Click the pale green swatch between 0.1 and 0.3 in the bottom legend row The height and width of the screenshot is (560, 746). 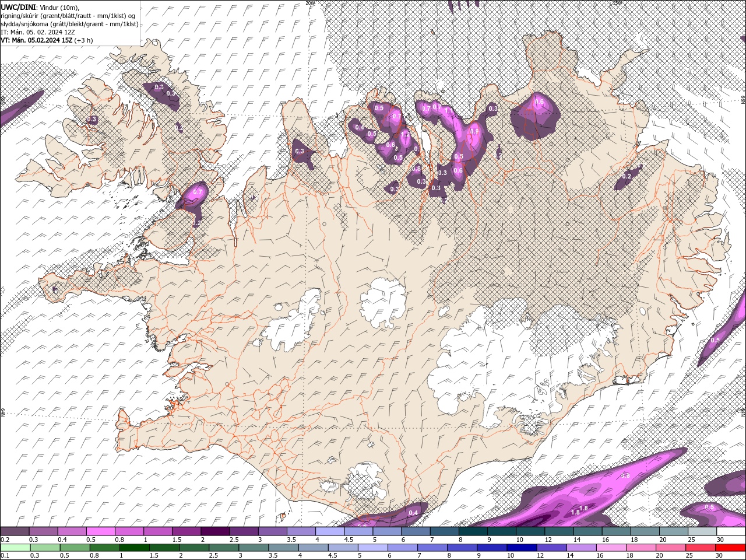pyautogui.click(x=15, y=548)
